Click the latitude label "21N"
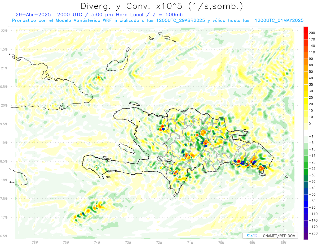 [x=4, y=68]
